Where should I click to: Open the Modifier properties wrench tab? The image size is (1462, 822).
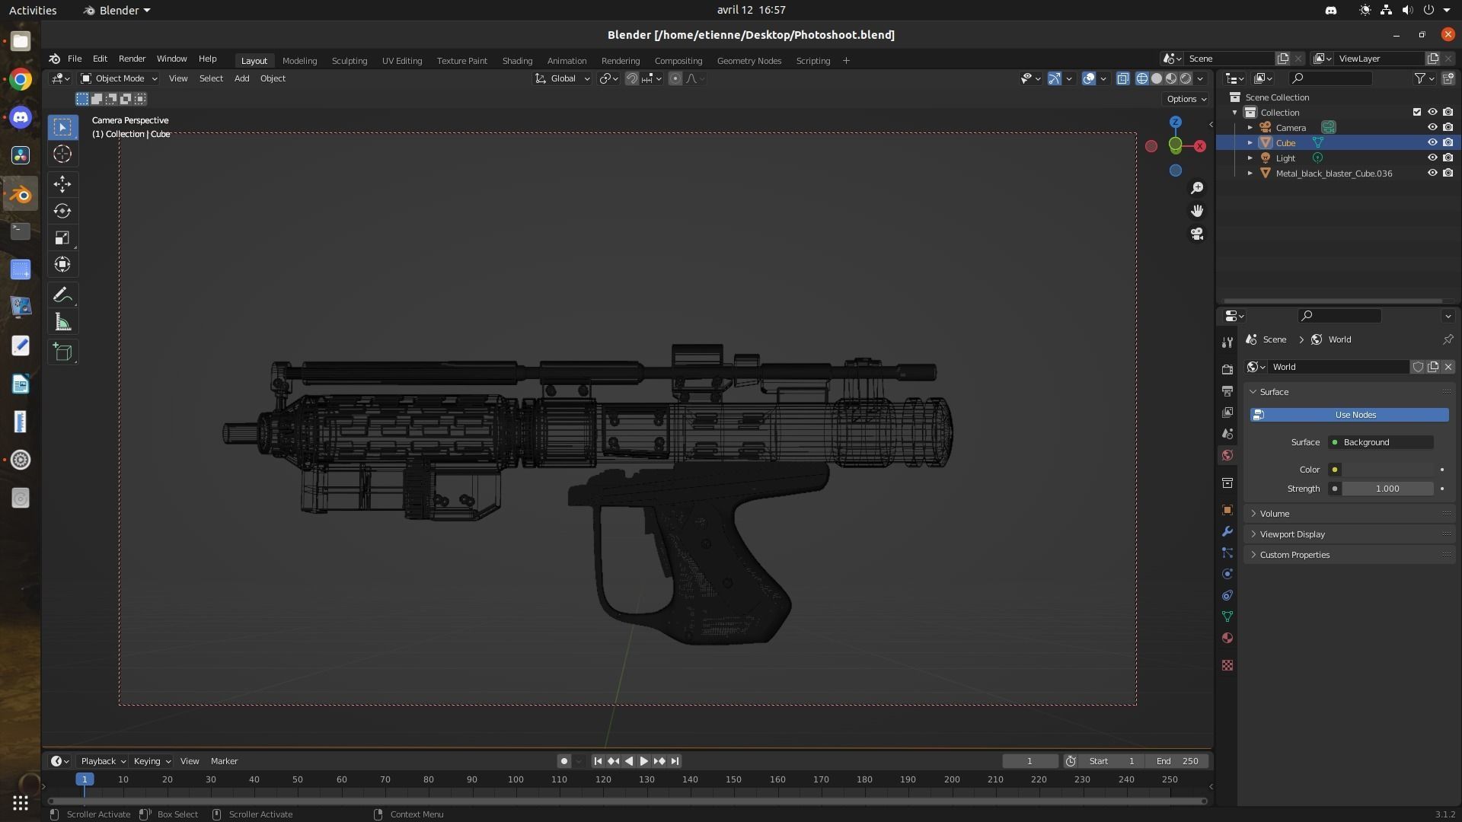[1227, 532]
